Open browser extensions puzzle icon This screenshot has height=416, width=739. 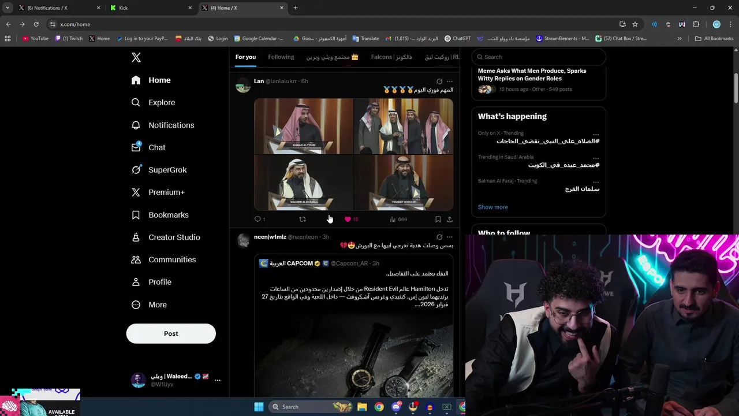(x=696, y=24)
